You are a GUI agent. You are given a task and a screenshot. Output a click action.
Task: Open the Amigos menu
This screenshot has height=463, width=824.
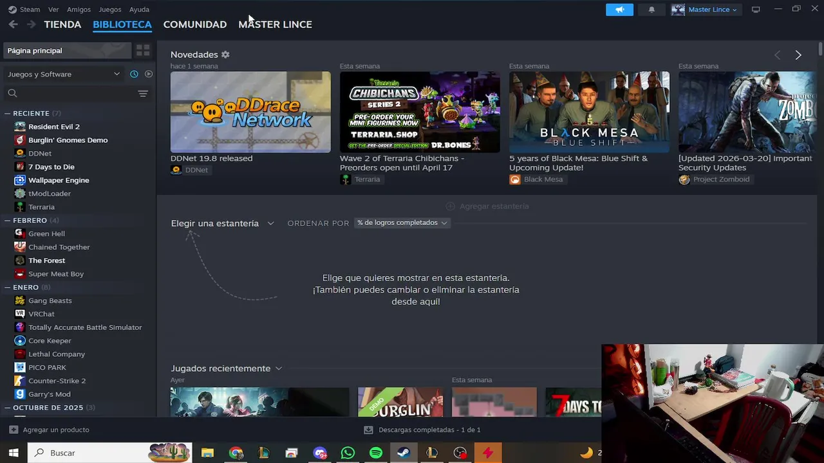click(x=79, y=10)
